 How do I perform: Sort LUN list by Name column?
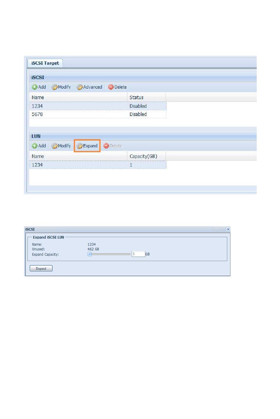tap(78, 156)
